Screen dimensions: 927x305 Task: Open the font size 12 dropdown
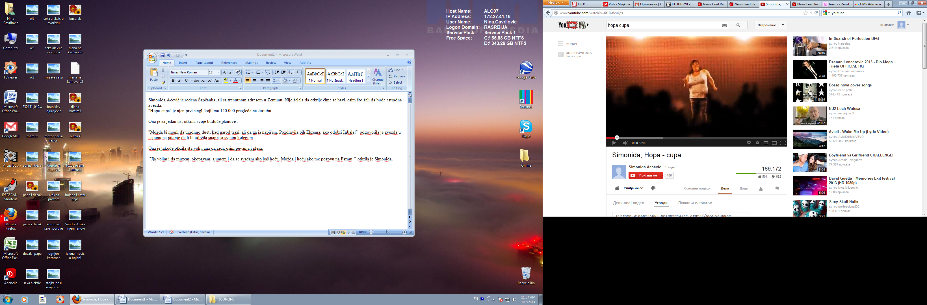[x=218, y=72]
